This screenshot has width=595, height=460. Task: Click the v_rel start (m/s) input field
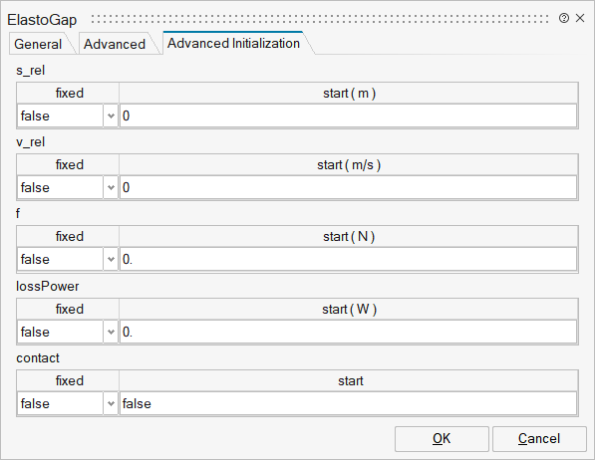[349, 188]
